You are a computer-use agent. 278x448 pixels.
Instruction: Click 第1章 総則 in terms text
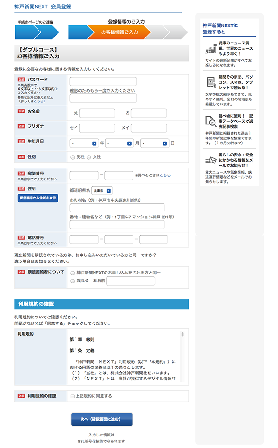coord(82,339)
